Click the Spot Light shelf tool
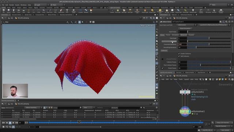This screenshot has width=234, height=132. [x=124, y=11]
